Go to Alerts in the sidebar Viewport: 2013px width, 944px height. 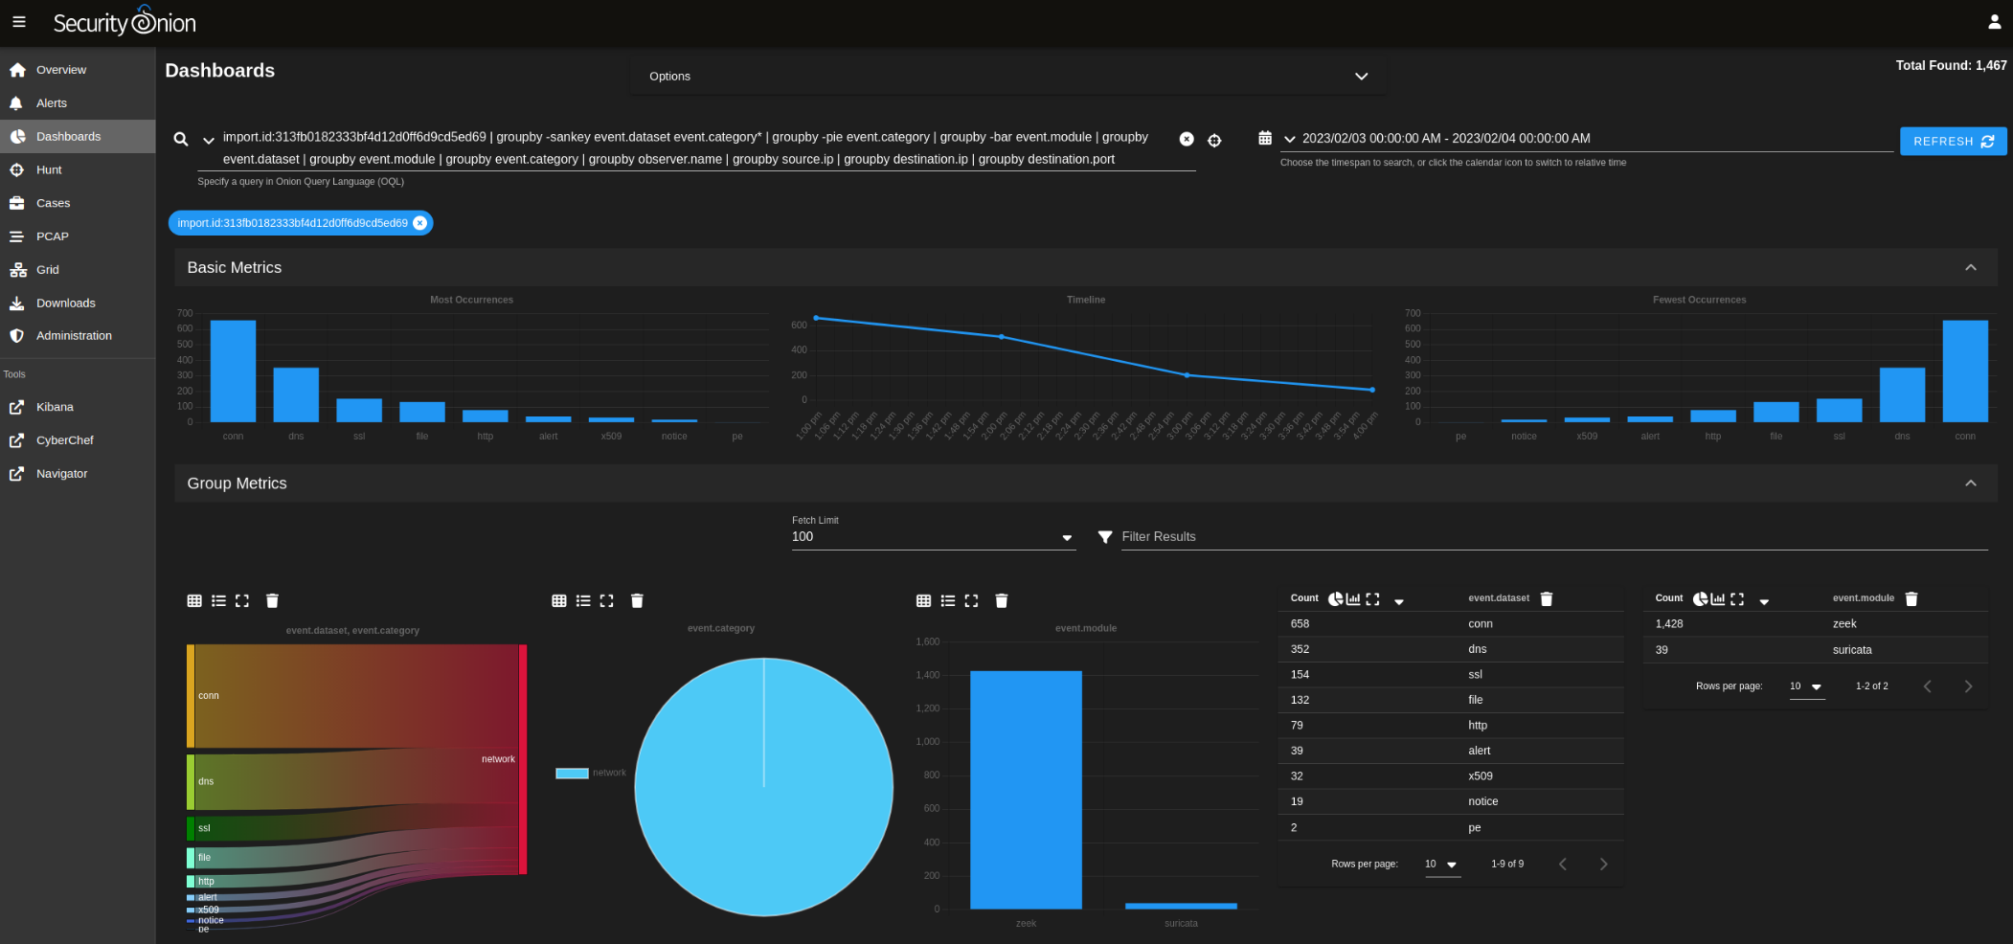(x=52, y=103)
